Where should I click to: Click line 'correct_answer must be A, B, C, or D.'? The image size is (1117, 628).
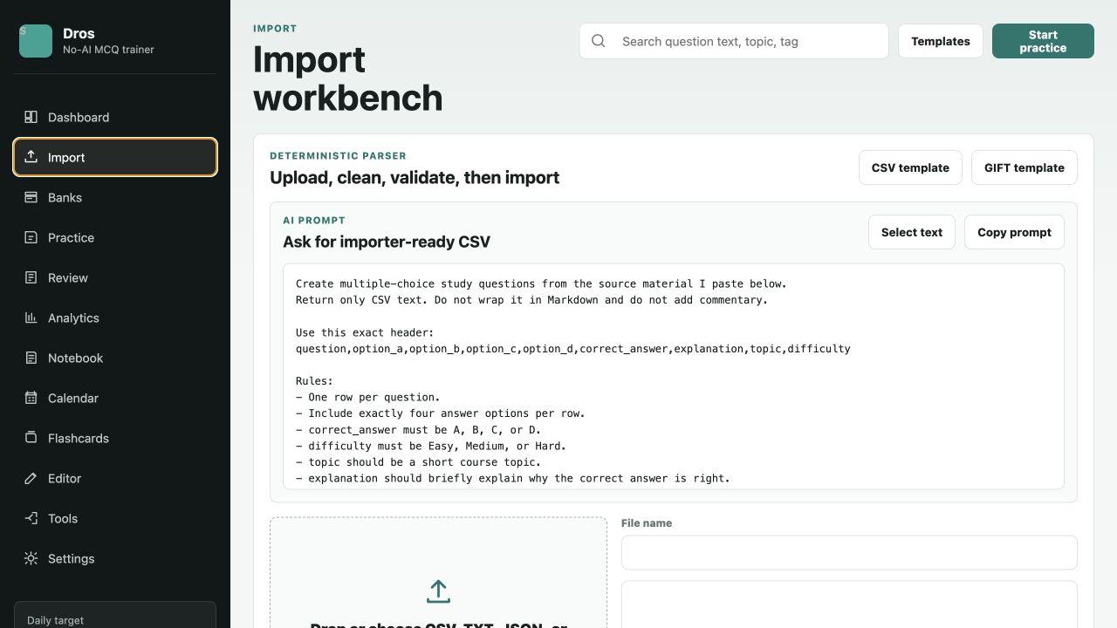click(418, 429)
